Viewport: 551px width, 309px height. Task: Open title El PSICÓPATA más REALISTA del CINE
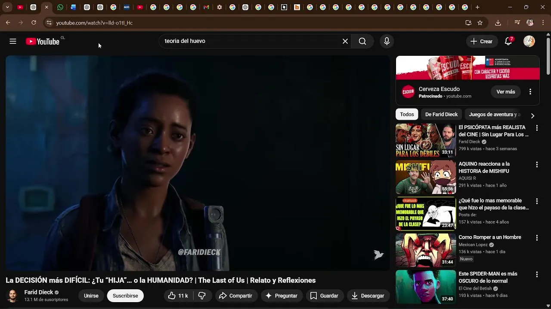point(493,131)
